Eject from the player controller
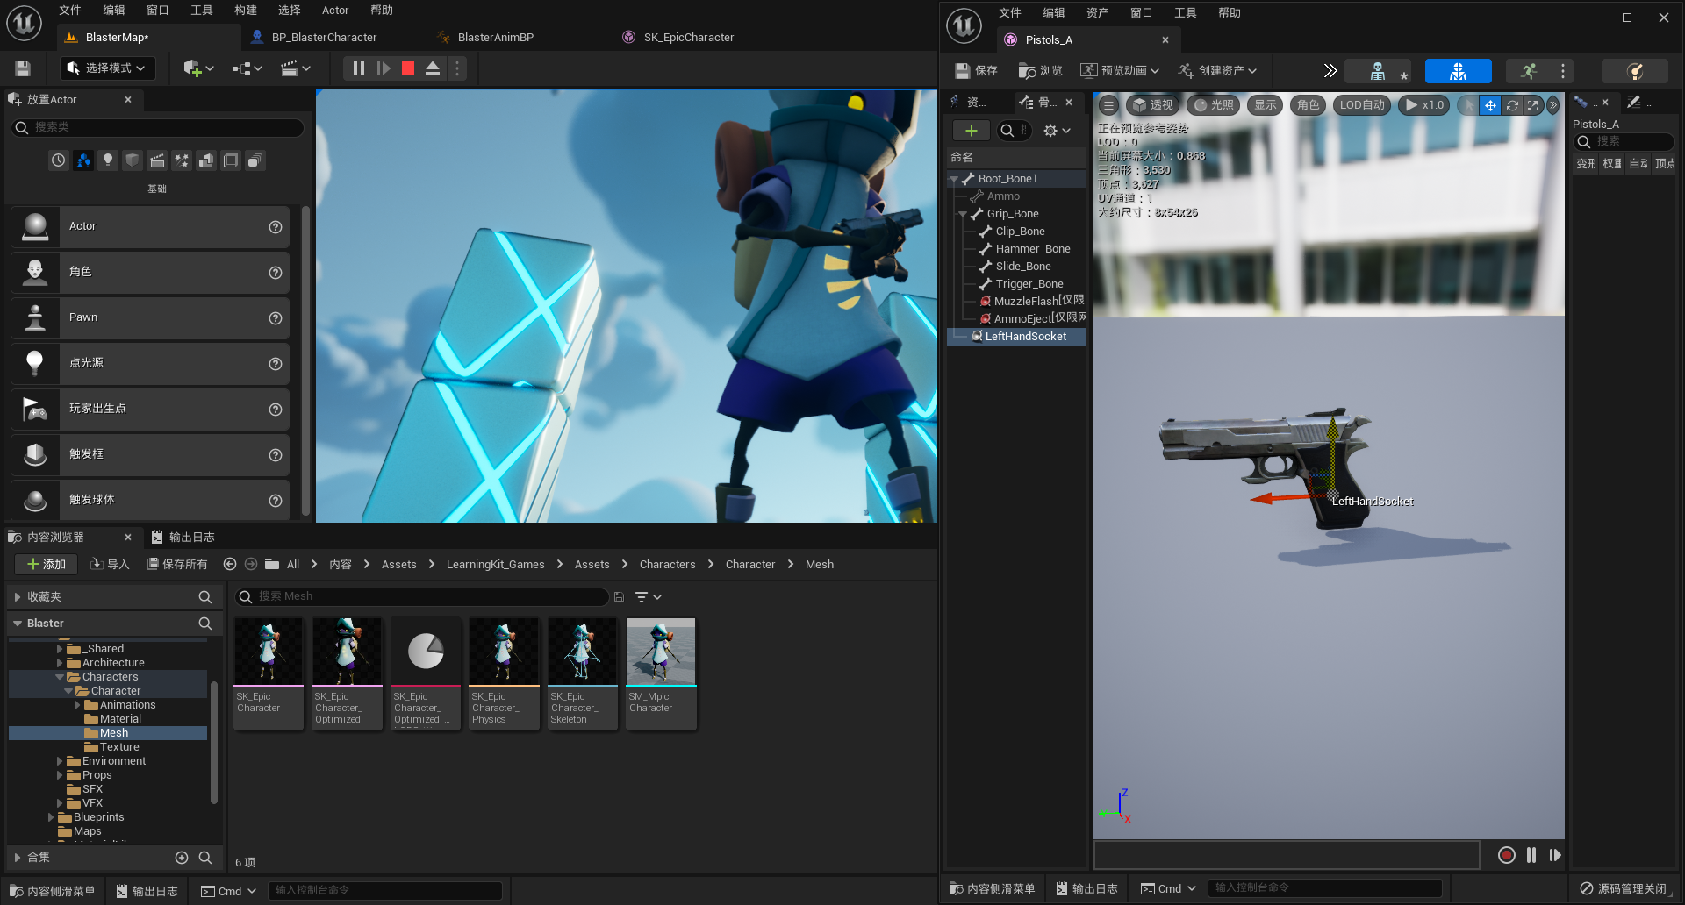This screenshot has height=905, width=1685. (433, 68)
